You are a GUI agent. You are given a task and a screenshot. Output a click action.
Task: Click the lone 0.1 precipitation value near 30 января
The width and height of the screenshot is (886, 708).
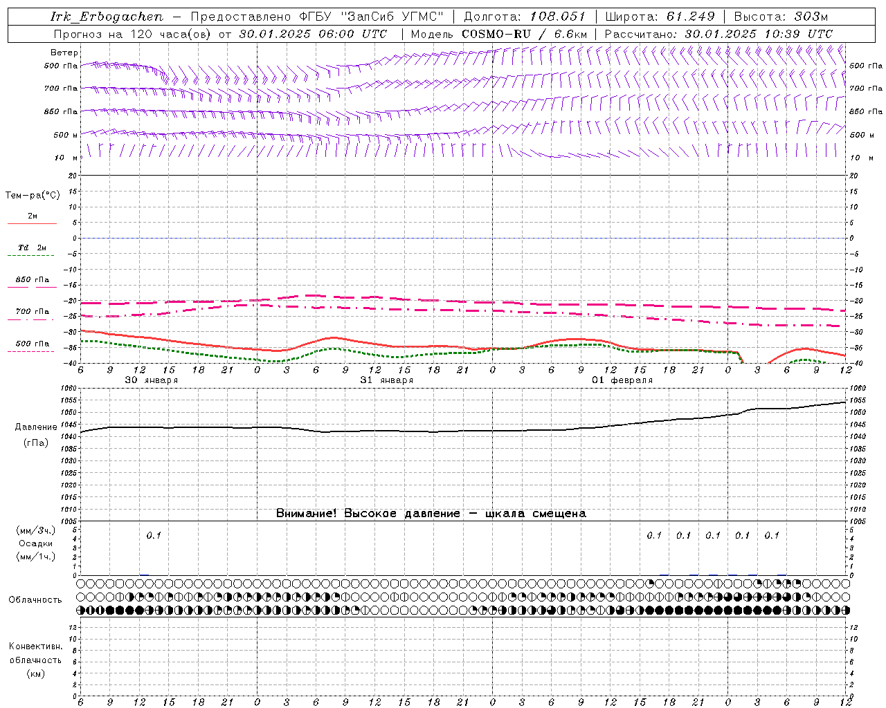pyautogui.click(x=153, y=535)
